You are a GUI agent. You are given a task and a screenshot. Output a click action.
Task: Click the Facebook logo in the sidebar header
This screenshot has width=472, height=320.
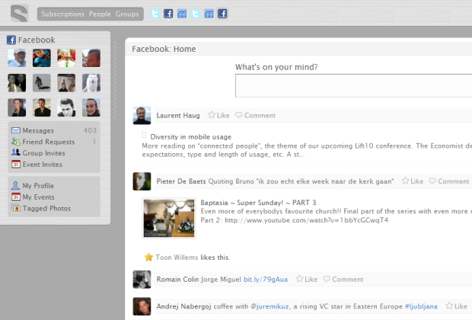(11, 40)
